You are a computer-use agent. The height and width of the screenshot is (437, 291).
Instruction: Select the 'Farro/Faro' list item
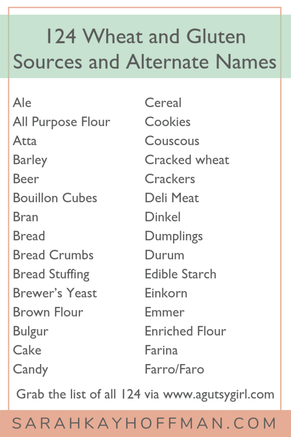point(174,369)
